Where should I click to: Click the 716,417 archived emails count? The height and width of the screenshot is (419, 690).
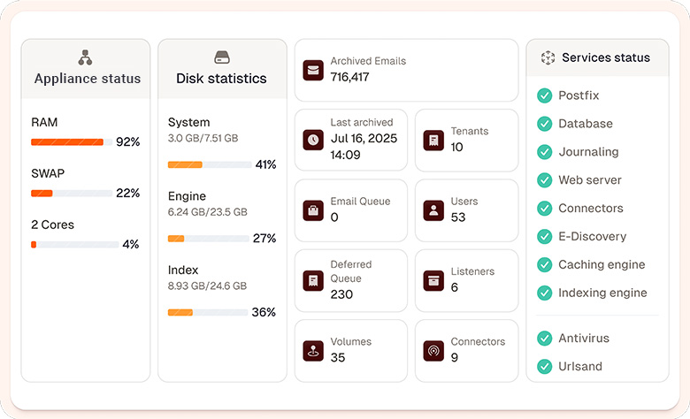[349, 78]
